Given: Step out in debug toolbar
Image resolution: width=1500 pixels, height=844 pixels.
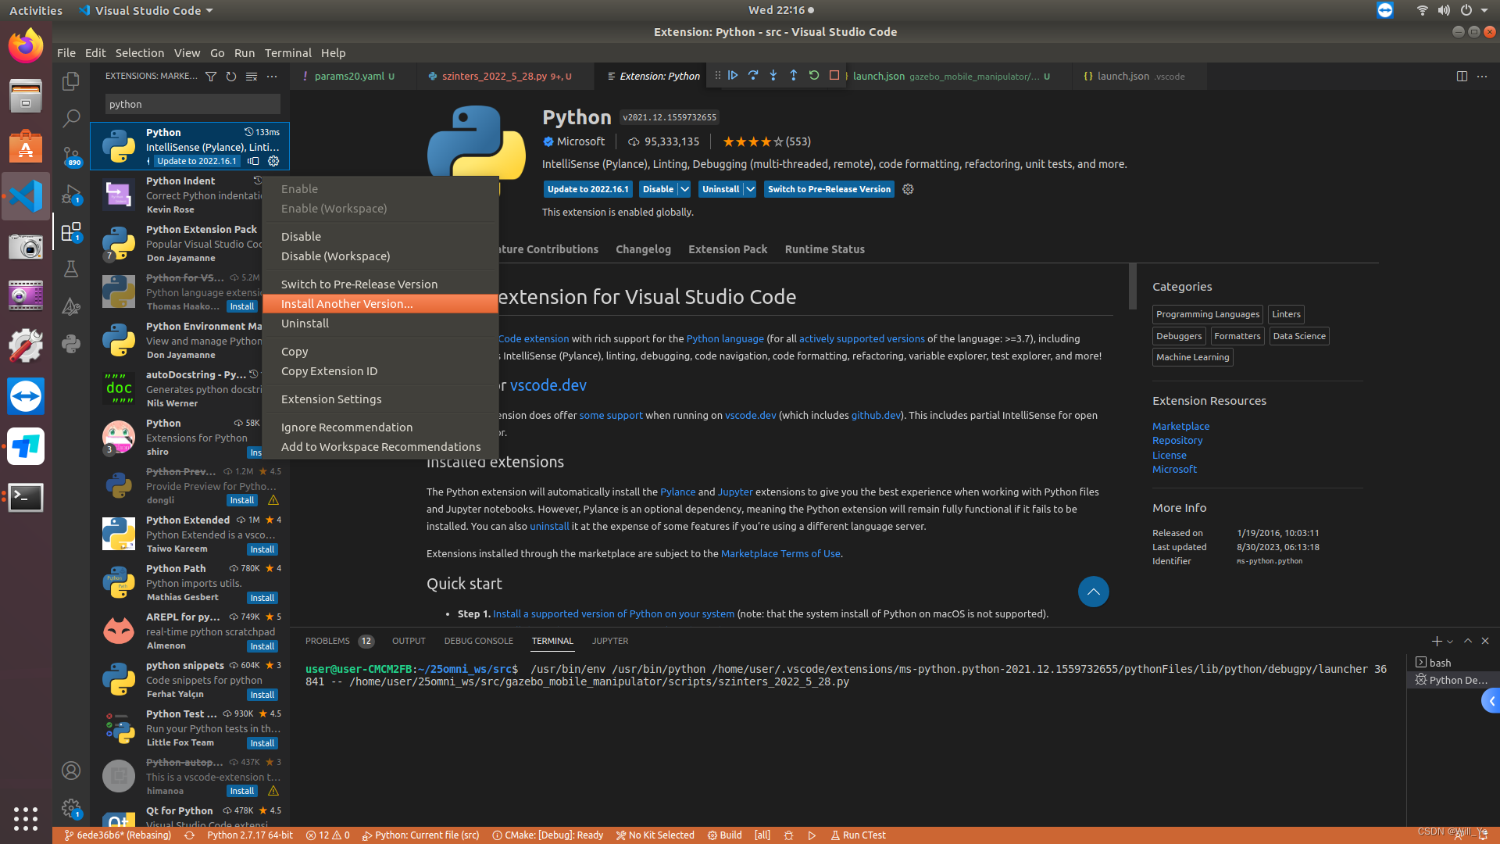Looking at the screenshot, I should click(x=794, y=76).
